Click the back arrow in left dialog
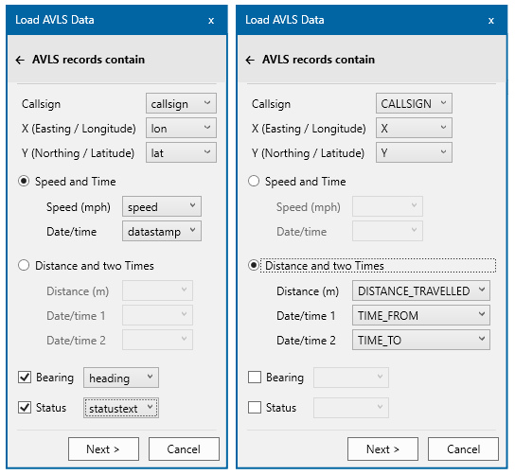The image size is (515, 475). (x=20, y=60)
